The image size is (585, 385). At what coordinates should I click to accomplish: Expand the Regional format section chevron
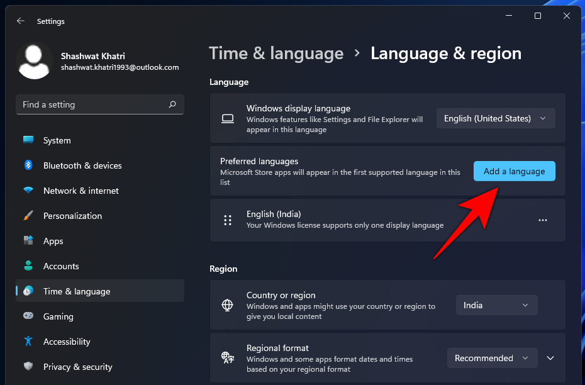[x=550, y=358]
